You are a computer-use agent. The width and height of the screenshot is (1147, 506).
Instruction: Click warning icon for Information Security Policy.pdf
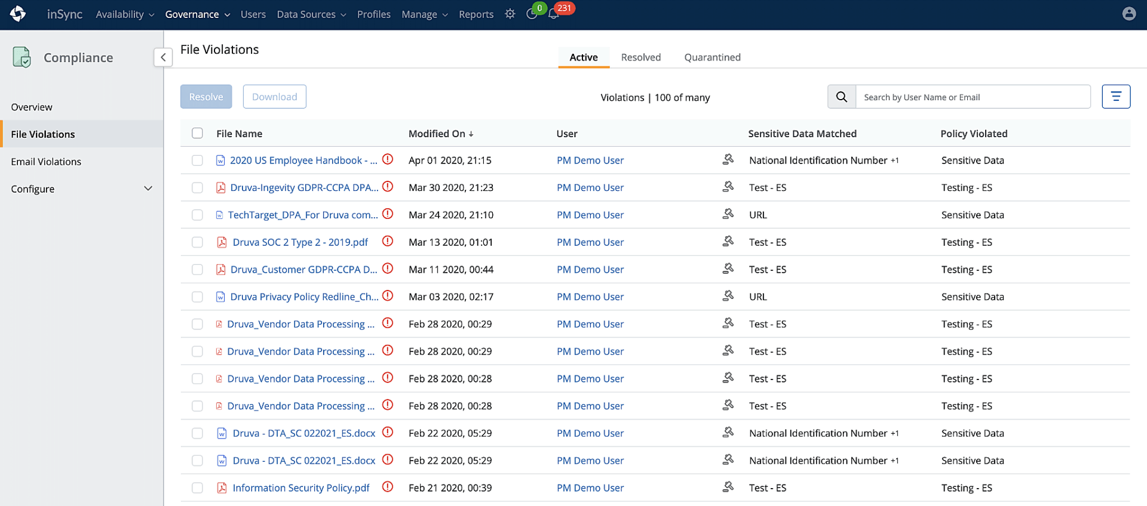(x=388, y=487)
